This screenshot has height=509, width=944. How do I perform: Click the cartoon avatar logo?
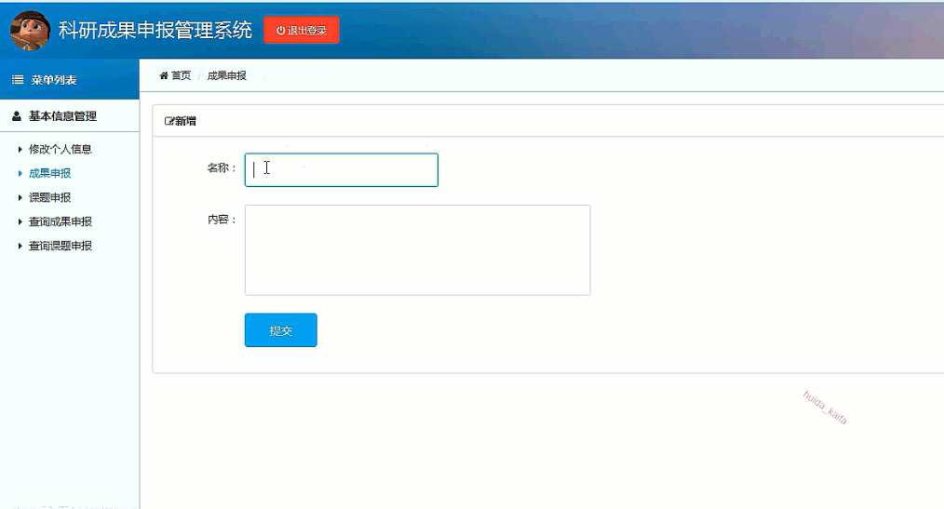(30, 31)
